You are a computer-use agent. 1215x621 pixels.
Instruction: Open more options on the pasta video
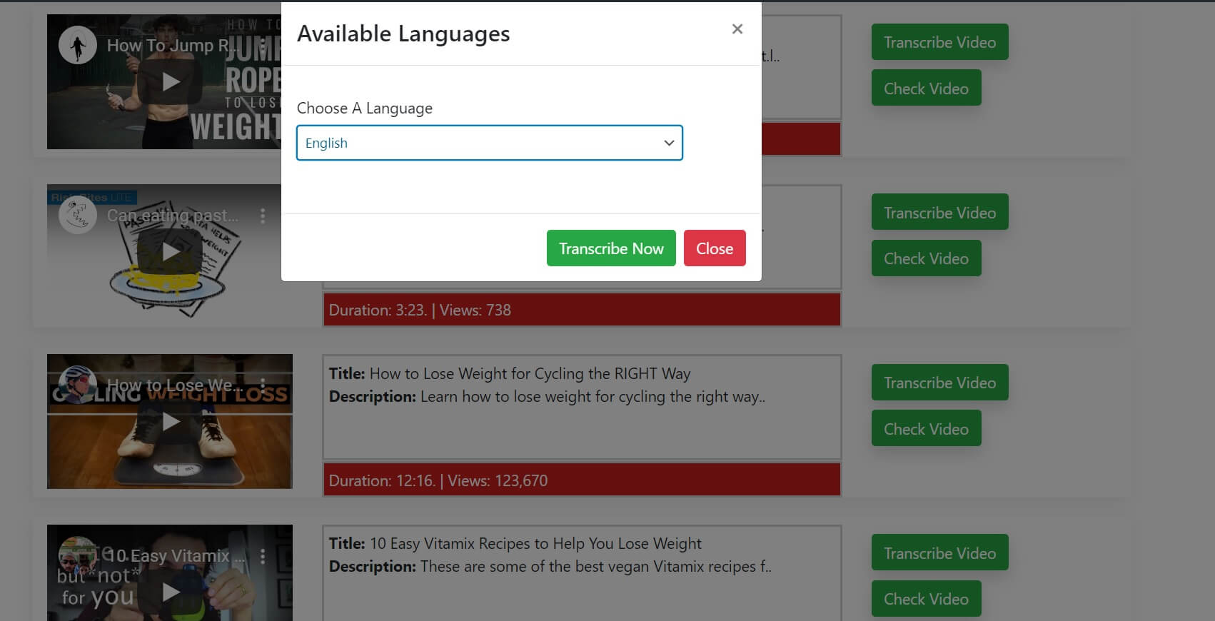[263, 216]
